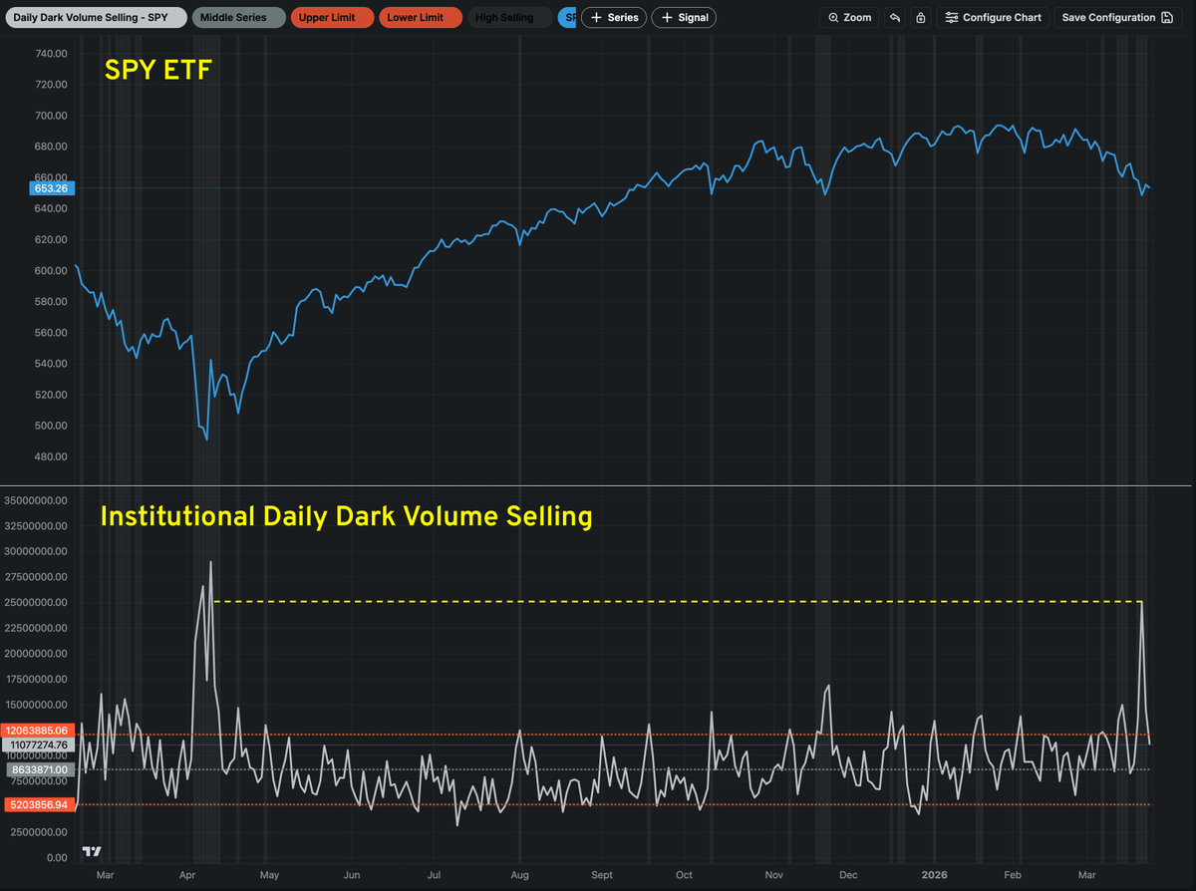Click the Apr label on the time axis

pyautogui.click(x=188, y=876)
